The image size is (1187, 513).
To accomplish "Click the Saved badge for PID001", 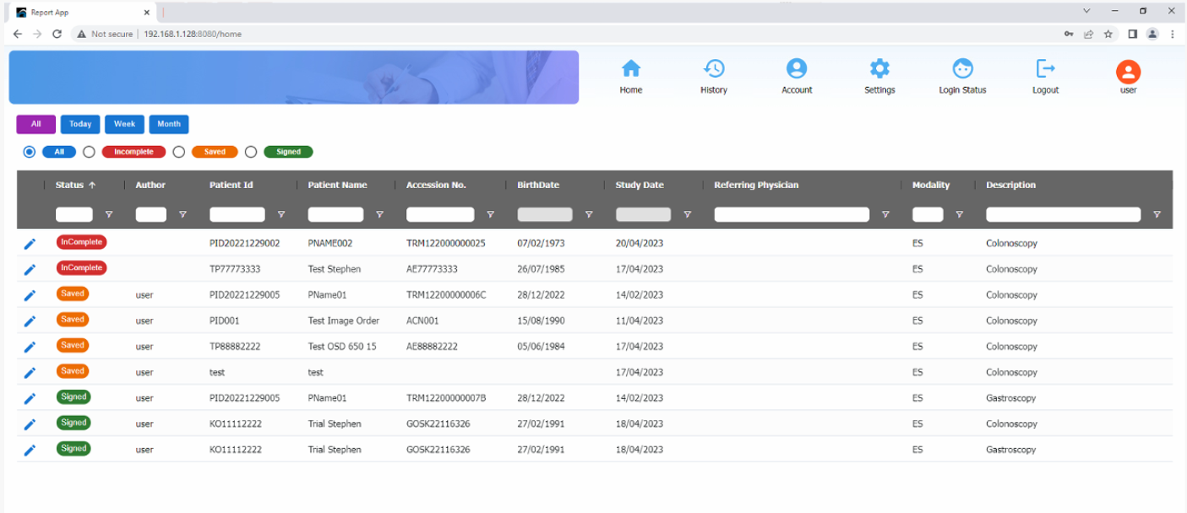I will [x=73, y=320].
